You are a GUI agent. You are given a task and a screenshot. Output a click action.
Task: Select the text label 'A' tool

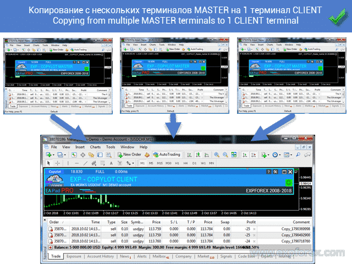tap(111, 163)
